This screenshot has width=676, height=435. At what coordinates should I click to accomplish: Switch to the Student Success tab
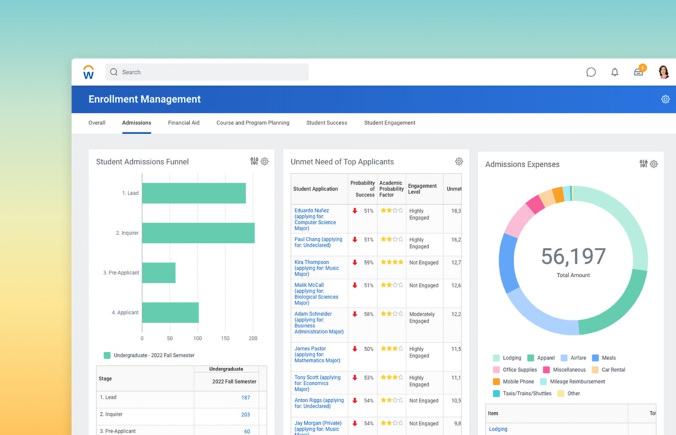[x=326, y=123]
